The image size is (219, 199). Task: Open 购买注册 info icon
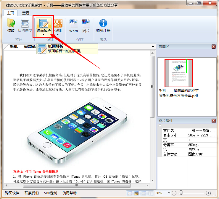(103, 23)
